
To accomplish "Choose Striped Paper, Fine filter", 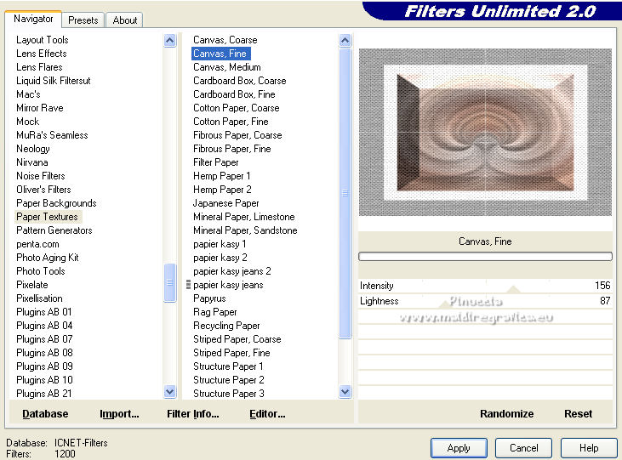I will tap(231, 353).
